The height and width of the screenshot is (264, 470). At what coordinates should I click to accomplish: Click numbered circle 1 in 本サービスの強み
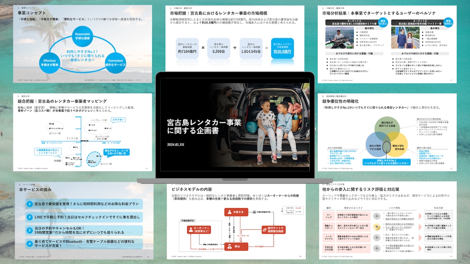(x=30, y=204)
